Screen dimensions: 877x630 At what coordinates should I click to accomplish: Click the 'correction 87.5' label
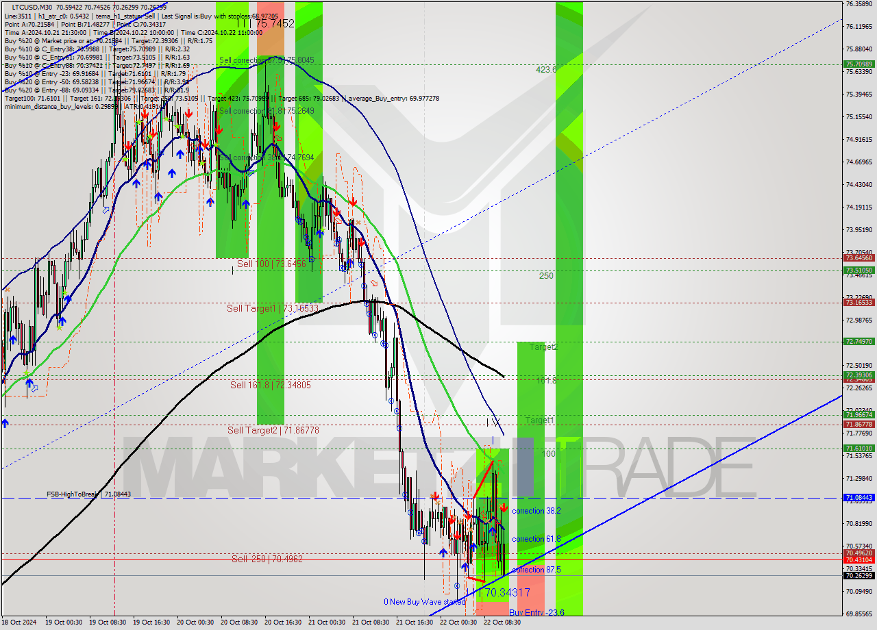click(x=536, y=570)
